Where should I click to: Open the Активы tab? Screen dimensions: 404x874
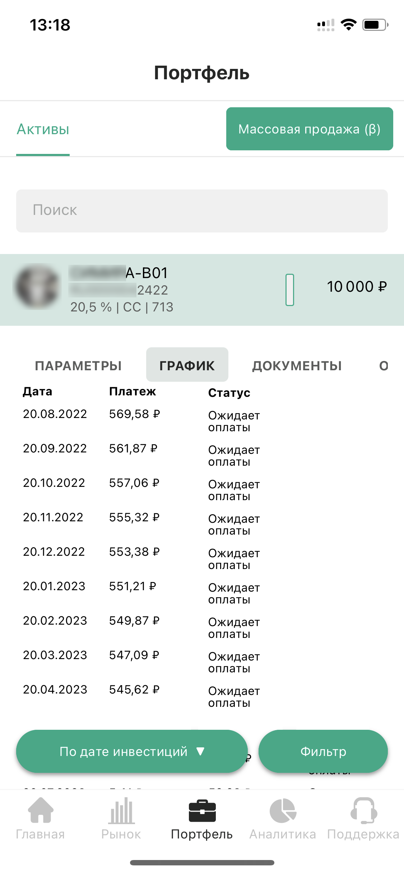pyautogui.click(x=43, y=130)
